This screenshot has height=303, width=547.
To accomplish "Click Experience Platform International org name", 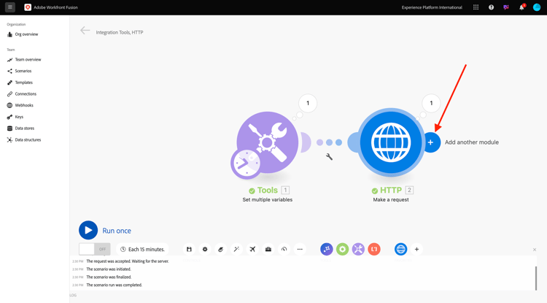I will point(432,7).
